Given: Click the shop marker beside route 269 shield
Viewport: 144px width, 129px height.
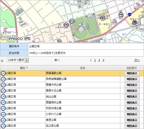Looking at the screenshot, I should 121,15.
